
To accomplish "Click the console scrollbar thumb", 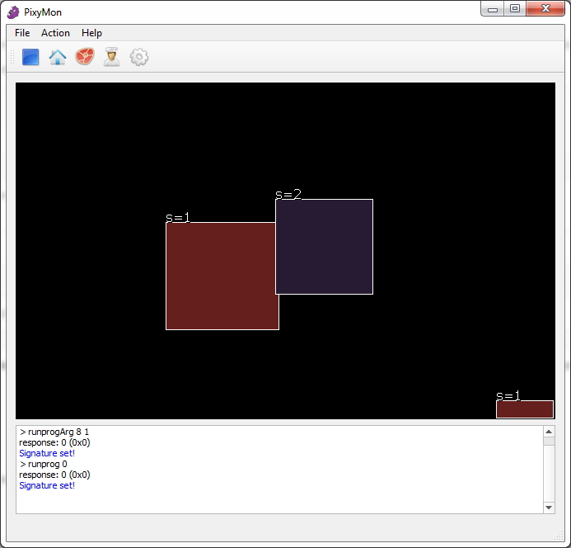I will [549, 442].
